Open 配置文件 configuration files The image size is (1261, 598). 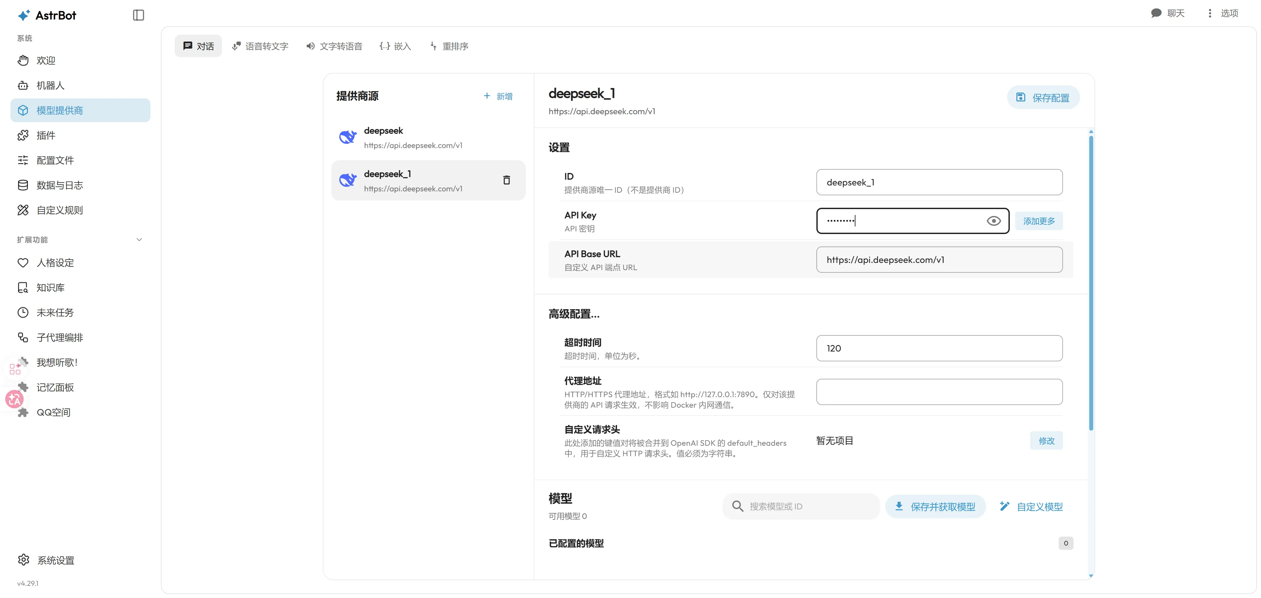click(x=80, y=160)
